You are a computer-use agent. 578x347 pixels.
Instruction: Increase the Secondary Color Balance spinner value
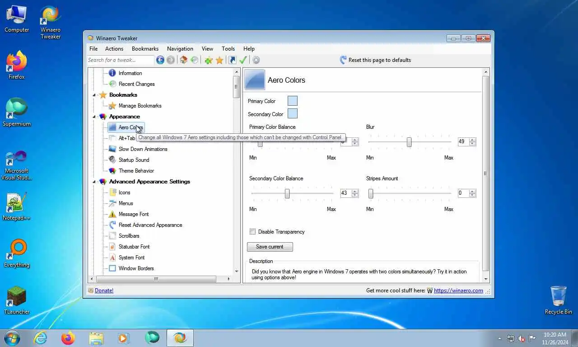point(355,191)
